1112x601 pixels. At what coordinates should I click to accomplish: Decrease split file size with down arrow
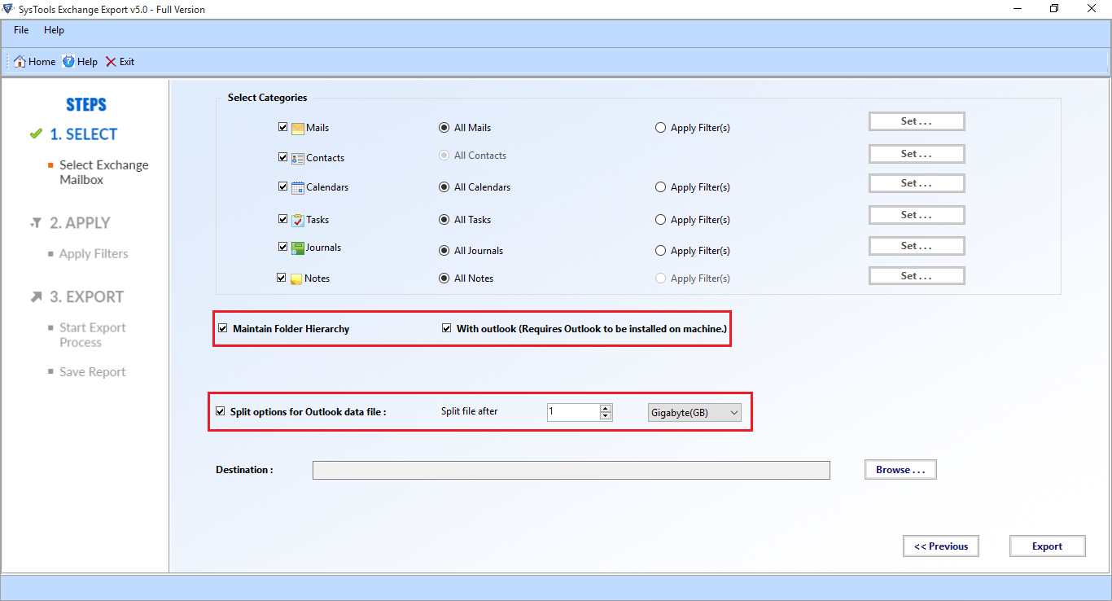[x=605, y=416]
